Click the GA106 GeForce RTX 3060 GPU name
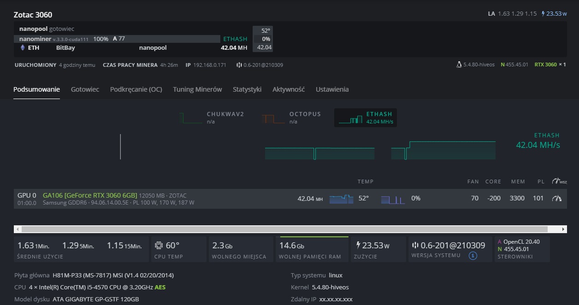Image resolution: width=579 pixels, height=305 pixels. pos(90,195)
